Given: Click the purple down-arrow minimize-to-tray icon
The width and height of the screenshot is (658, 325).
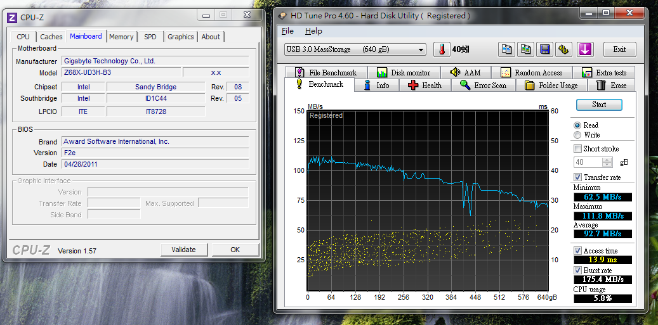Looking at the screenshot, I should click(585, 49).
